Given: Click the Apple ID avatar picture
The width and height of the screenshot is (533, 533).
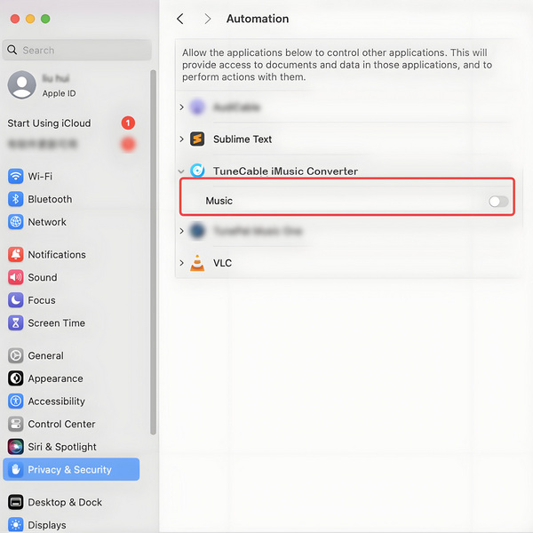Looking at the screenshot, I should (21, 85).
